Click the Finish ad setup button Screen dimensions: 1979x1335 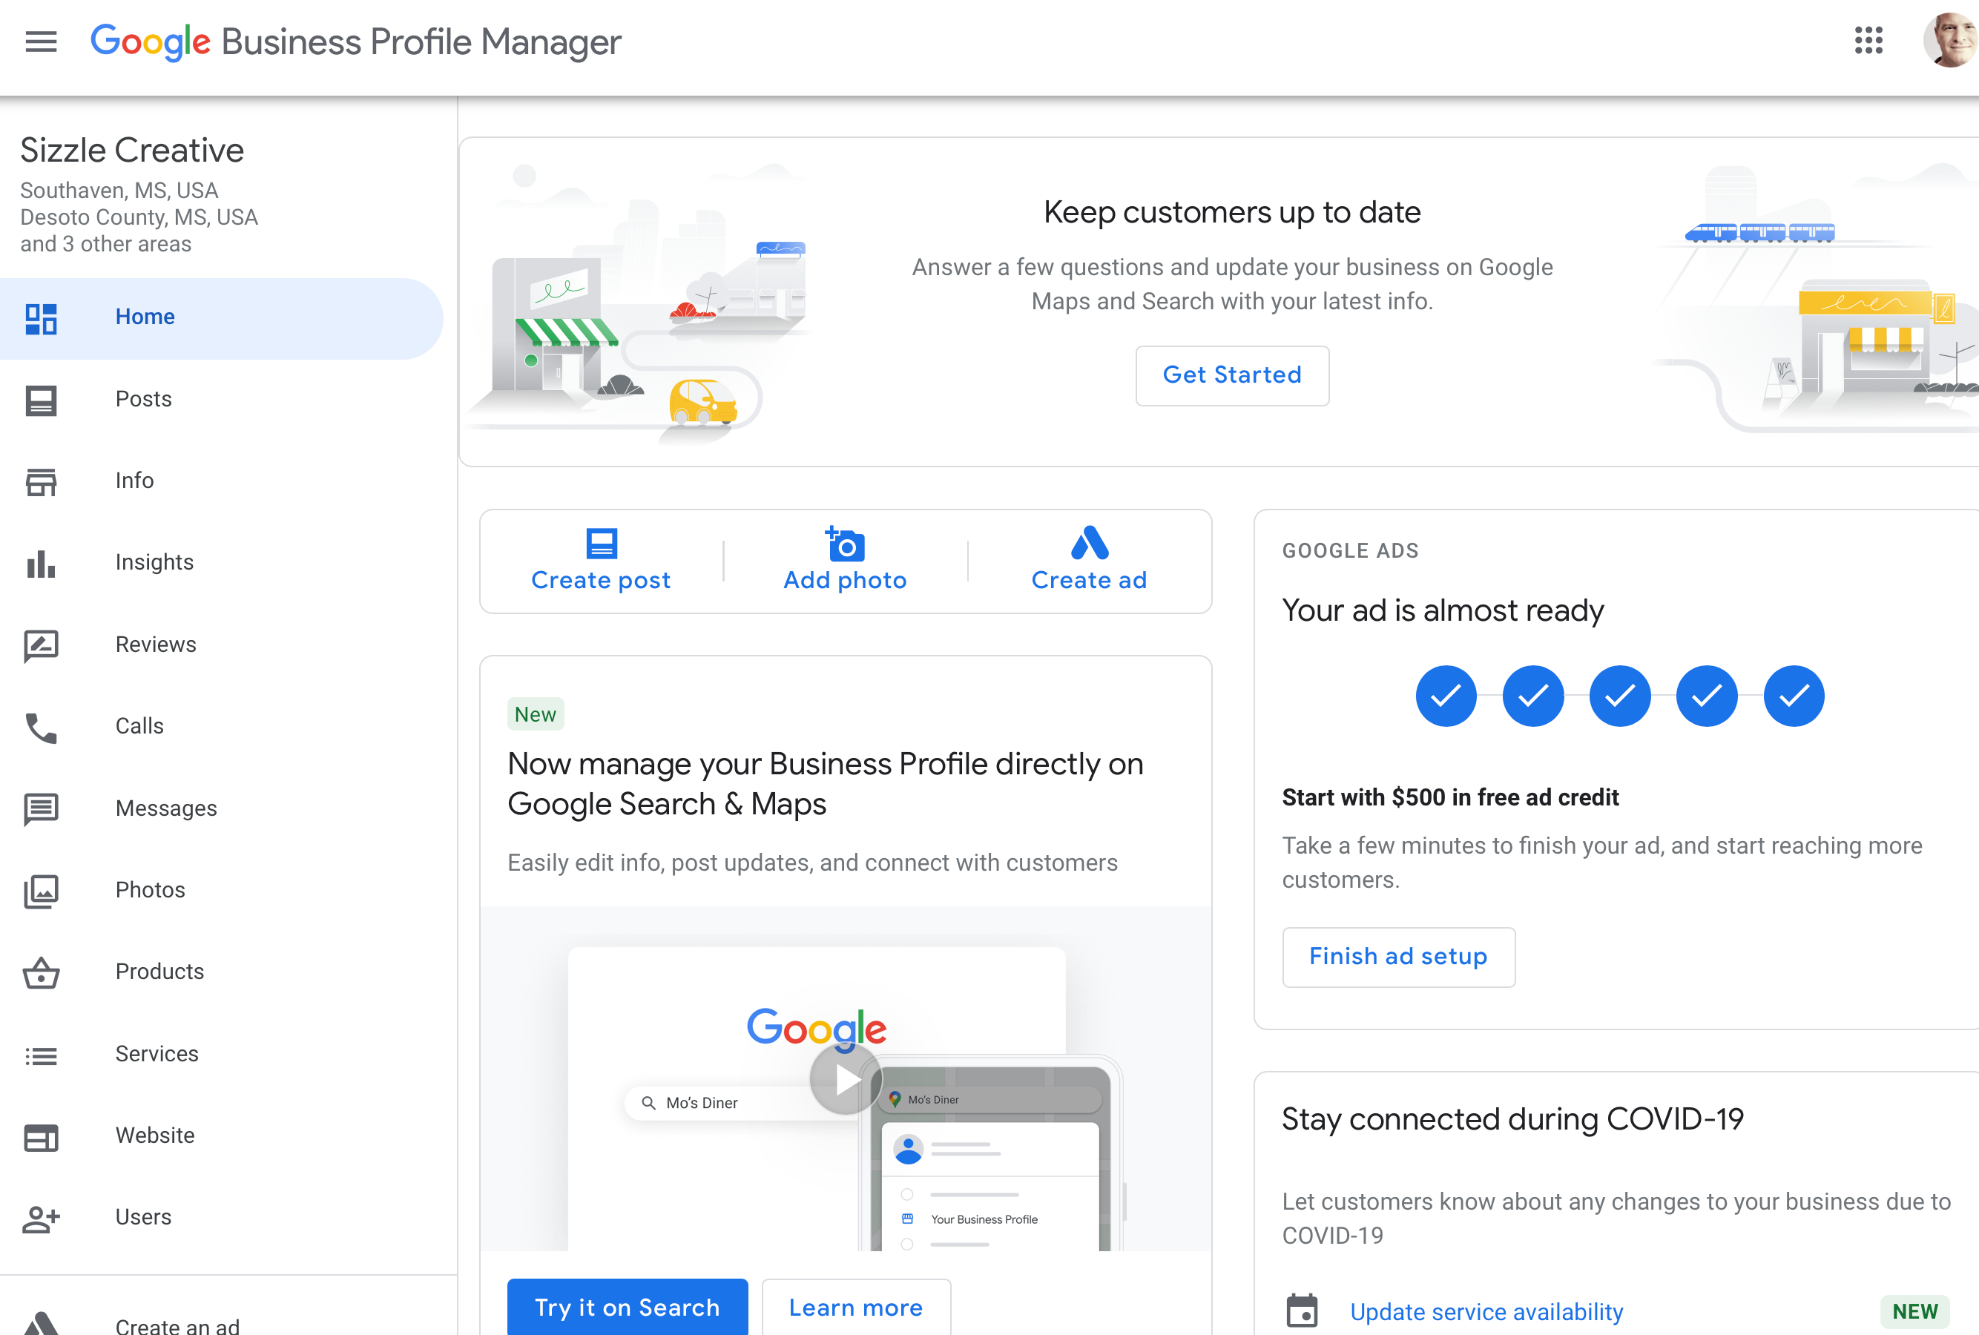(1398, 957)
